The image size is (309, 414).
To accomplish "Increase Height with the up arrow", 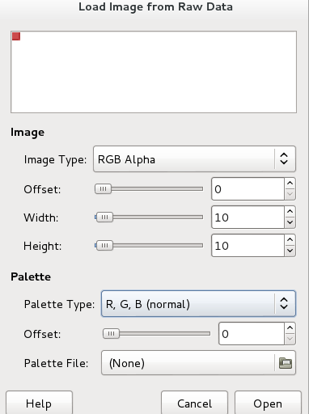I will click(290, 240).
